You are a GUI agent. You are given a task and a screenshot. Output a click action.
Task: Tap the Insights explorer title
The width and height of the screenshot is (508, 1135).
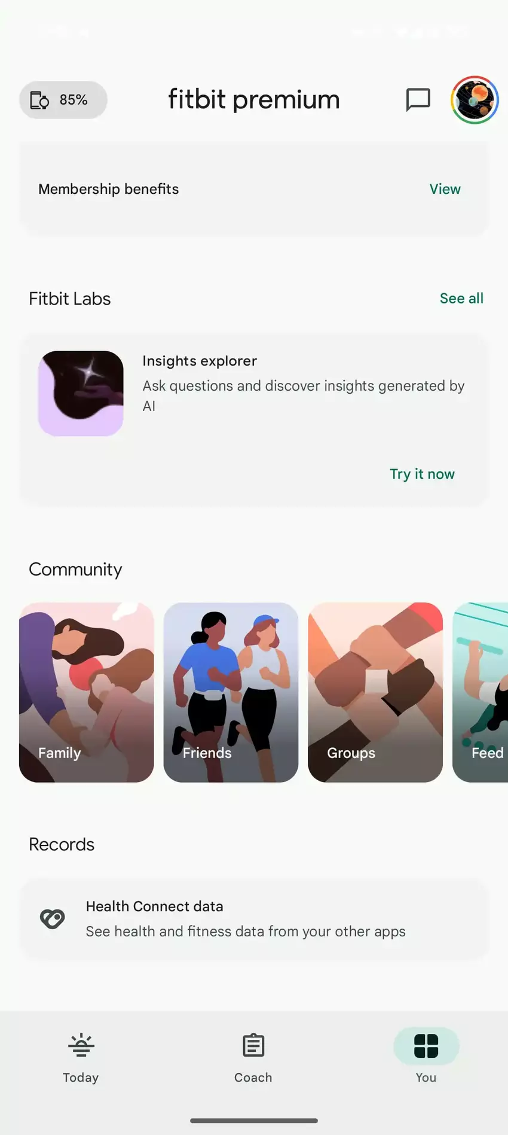pyautogui.click(x=200, y=361)
